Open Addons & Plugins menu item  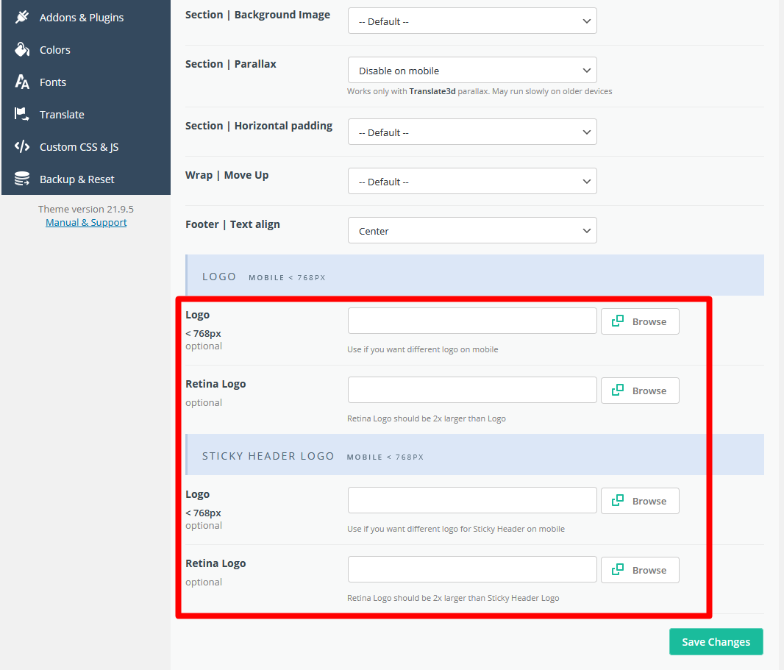click(x=86, y=17)
